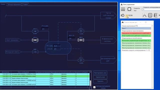Viewport: 160px width, 90px height.
Task: Click the 'Азот продувки' input arrow
Action: tap(13, 40)
